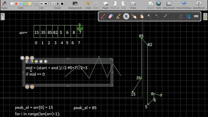Screen dimensions: 208x117
Task: Expand the right library panel
Action: tap(205, 17)
